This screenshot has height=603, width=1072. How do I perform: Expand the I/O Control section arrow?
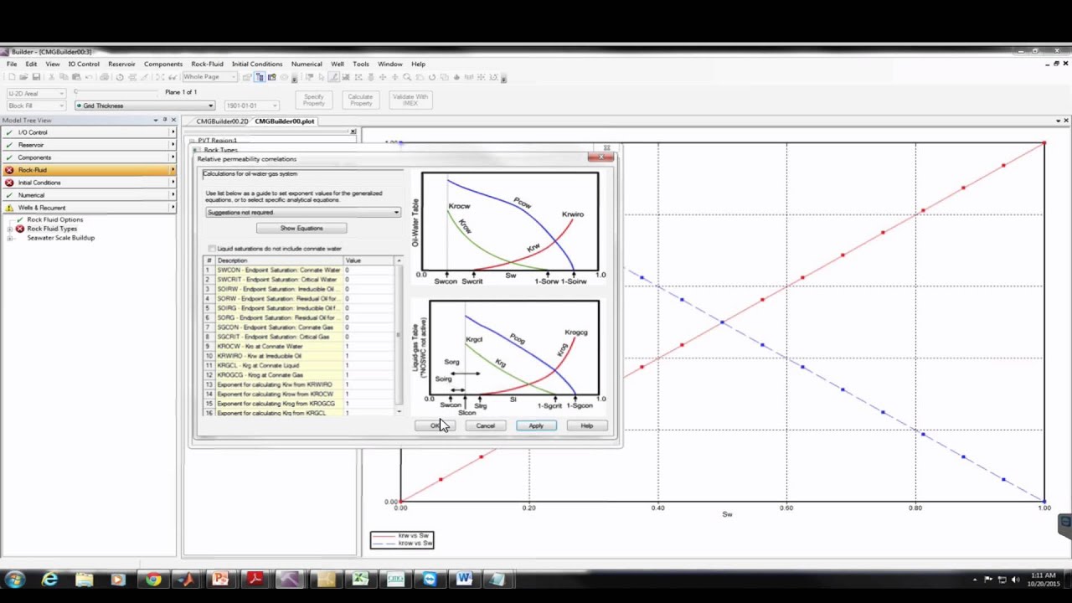(x=173, y=132)
